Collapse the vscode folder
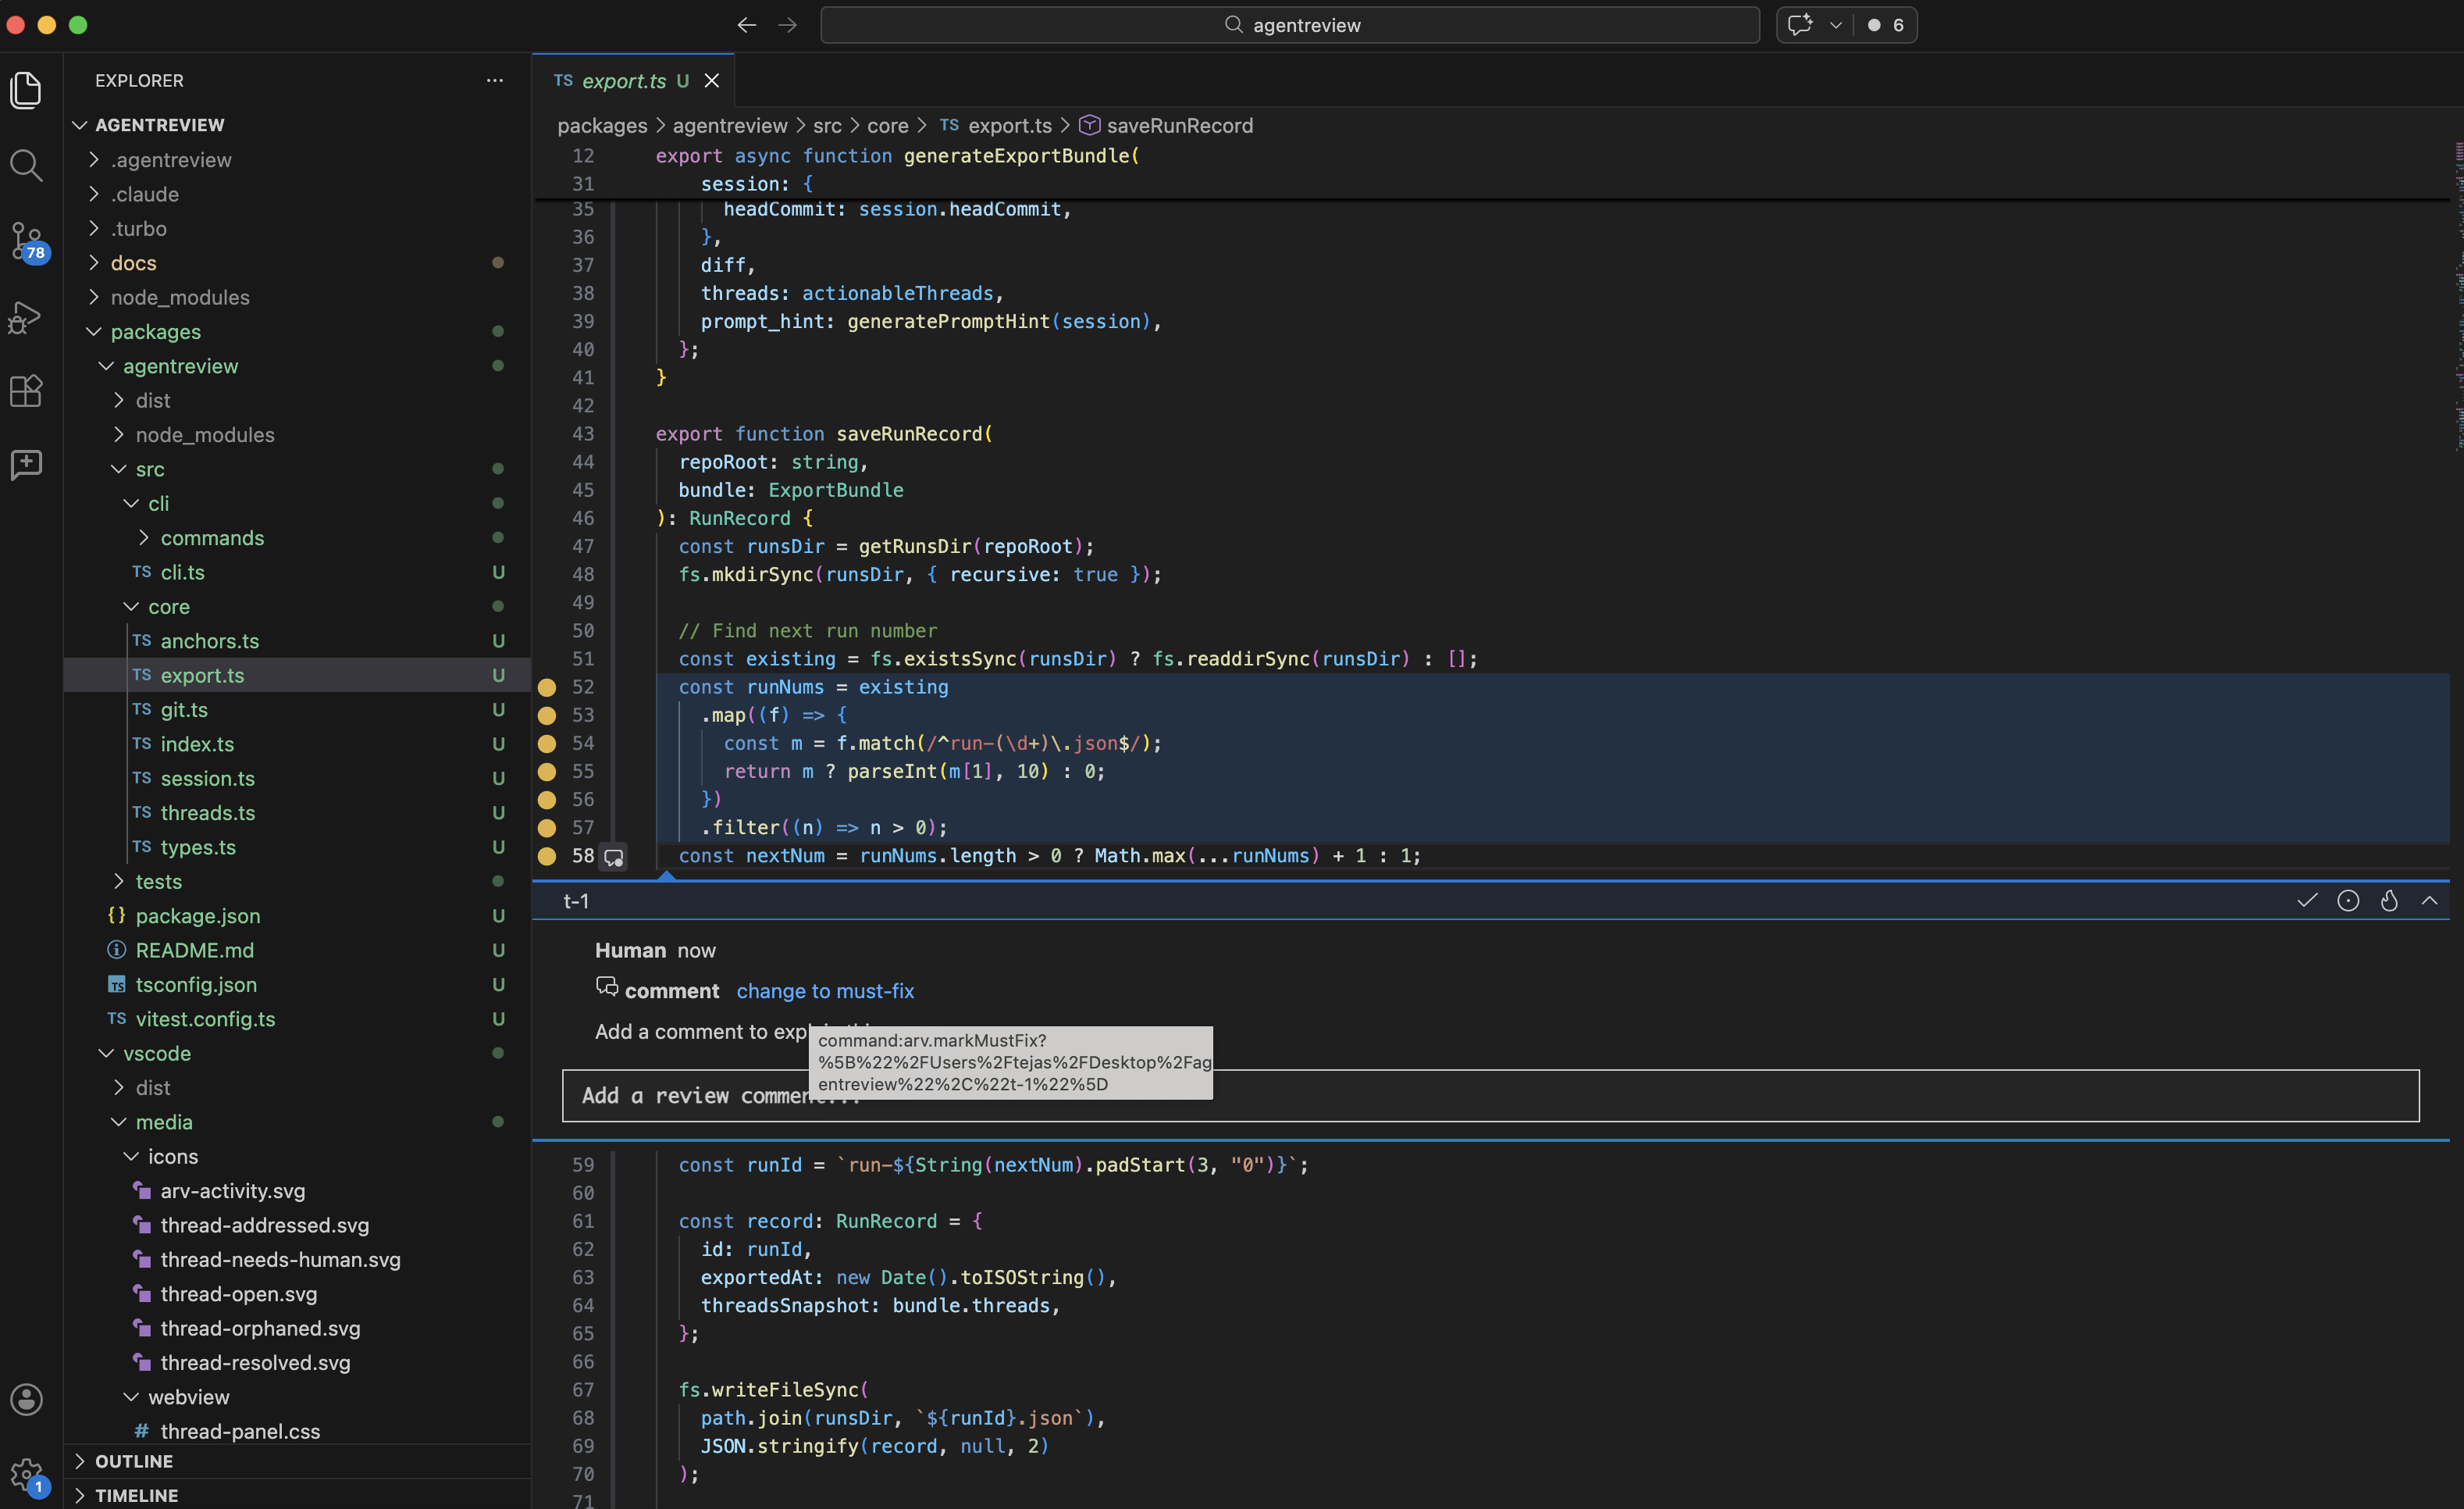Image resolution: width=2464 pixels, height=1509 pixels. click(x=157, y=1053)
